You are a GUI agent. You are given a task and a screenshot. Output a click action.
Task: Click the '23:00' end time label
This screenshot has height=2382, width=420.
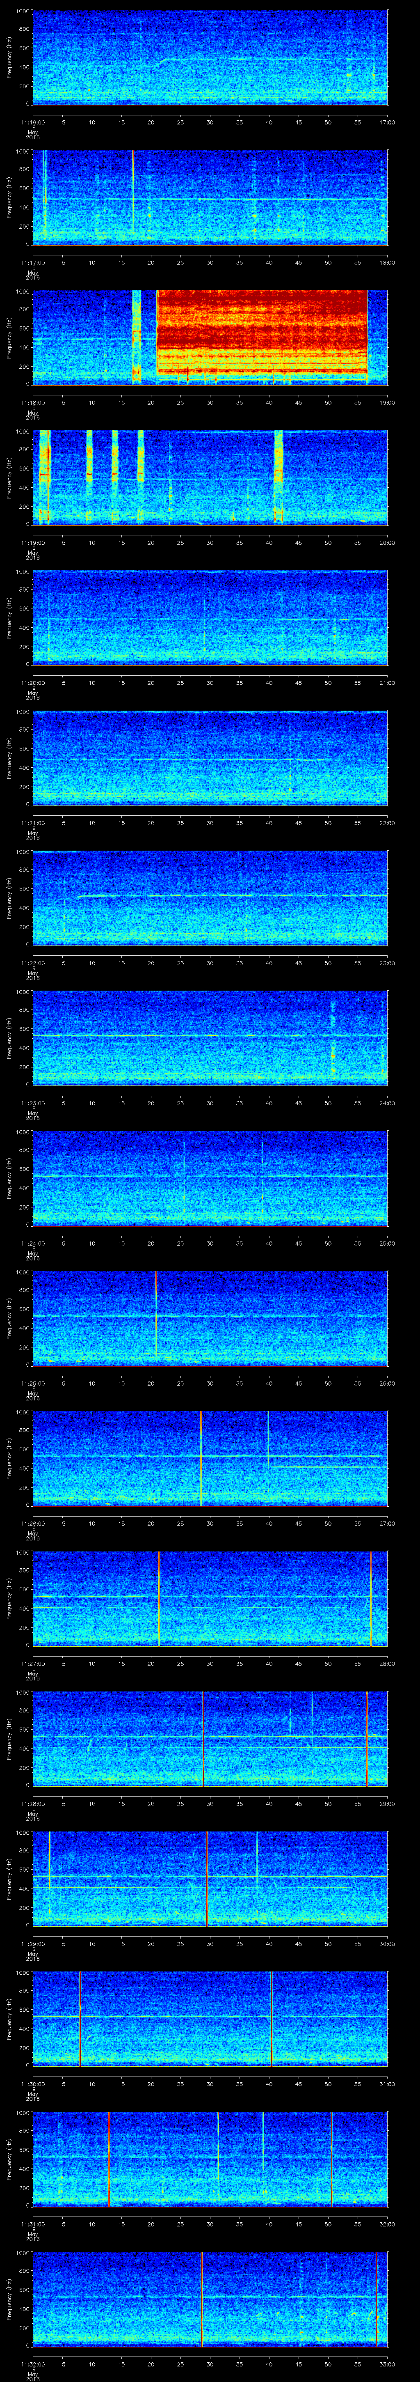click(387, 963)
